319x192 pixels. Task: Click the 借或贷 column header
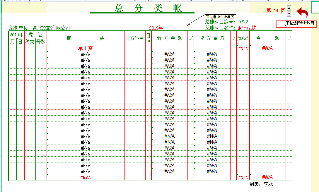pos(242,38)
